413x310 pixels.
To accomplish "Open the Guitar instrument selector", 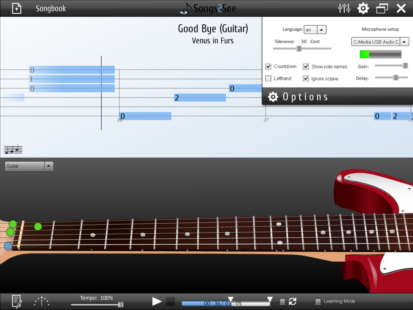I will 49,166.
